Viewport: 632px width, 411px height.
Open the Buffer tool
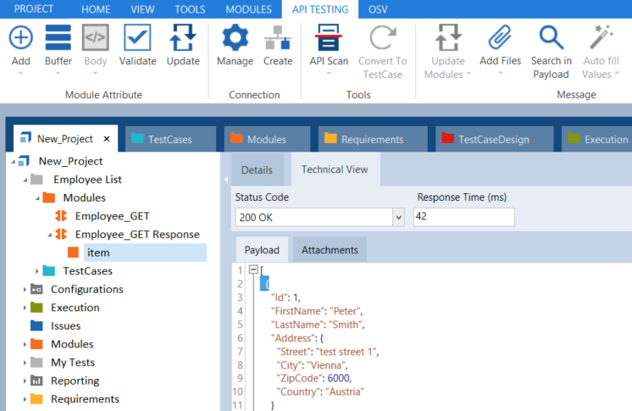[58, 39]
